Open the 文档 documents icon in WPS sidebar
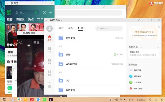 click(49, 50)
